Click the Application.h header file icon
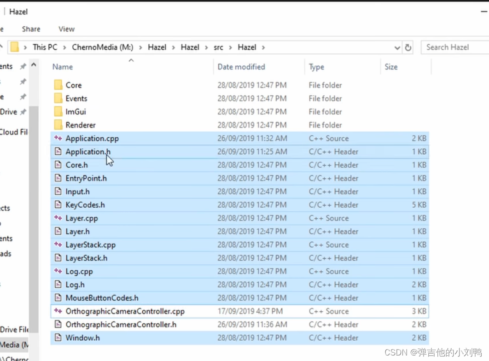 (58, 151)
